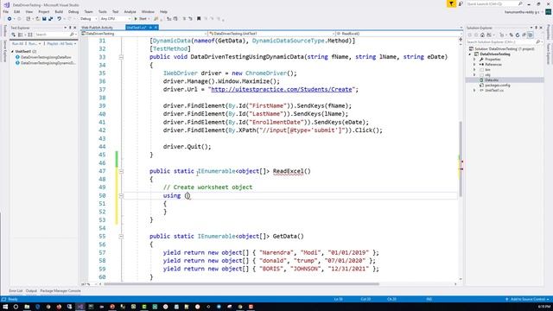Close the UnitTest1.cs tab

tap(156, 28)
